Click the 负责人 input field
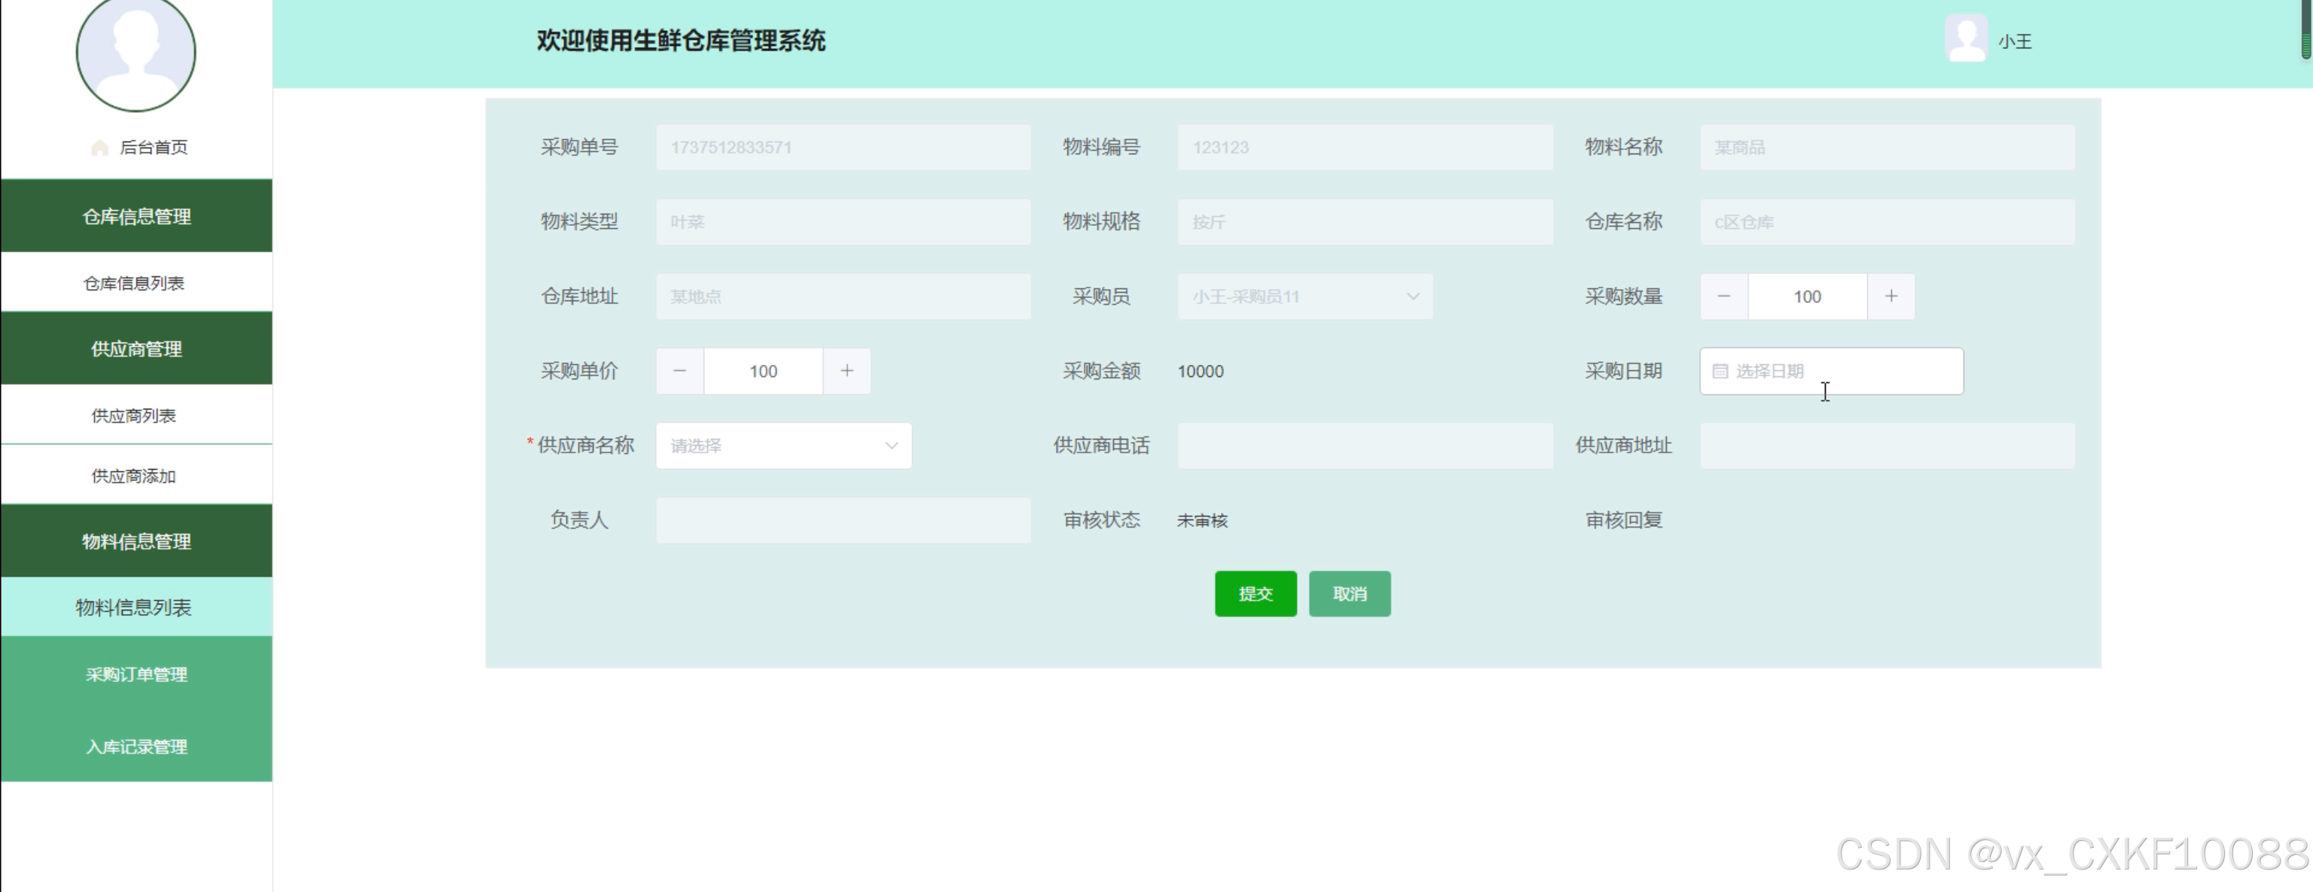Screen dimensions: 2313x892 842,520
